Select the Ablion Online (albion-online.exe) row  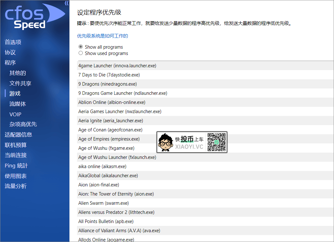coord(205,102)
